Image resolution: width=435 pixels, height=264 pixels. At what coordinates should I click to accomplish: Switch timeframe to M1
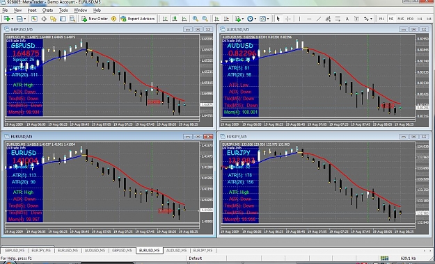coord(381,19)
